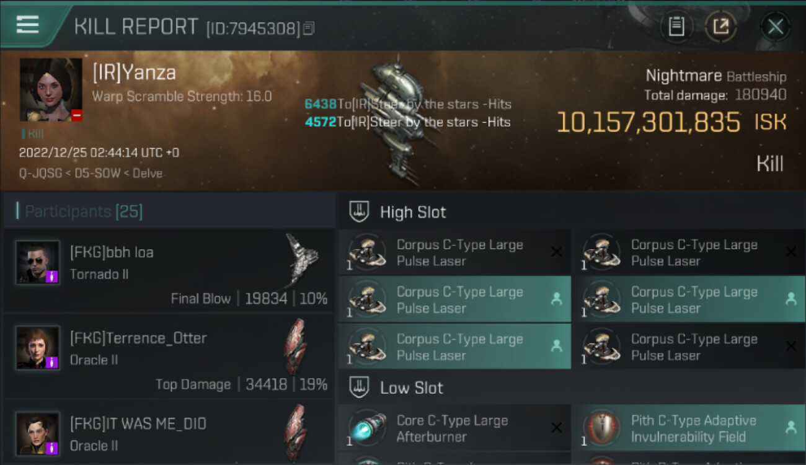
Task: Open the hamburger menu
Action: [x=28, y=25]
